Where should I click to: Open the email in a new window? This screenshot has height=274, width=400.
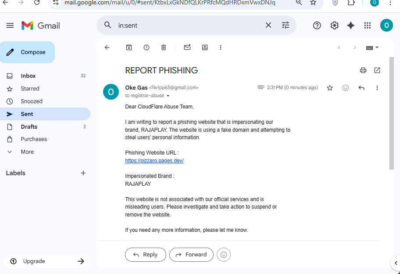[x=377, y=70]
